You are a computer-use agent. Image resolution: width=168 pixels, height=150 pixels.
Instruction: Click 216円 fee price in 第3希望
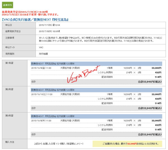tap(129, 125)
